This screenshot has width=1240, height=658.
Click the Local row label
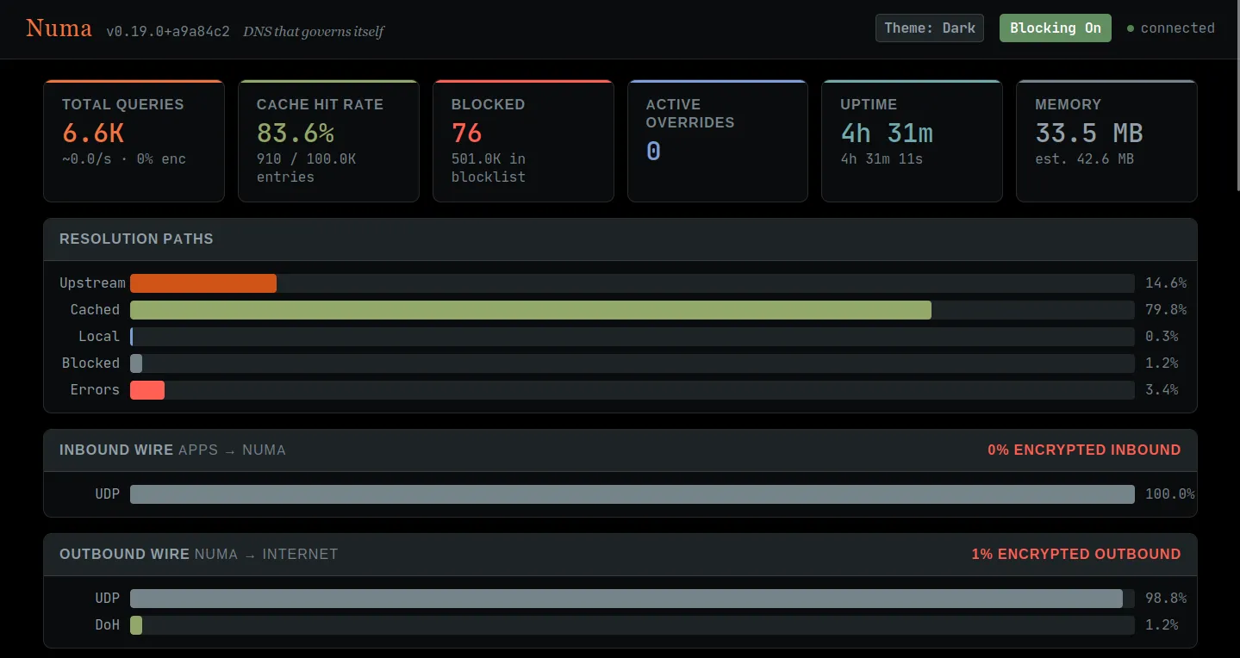pos(99,337)
